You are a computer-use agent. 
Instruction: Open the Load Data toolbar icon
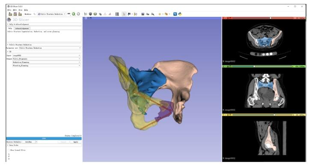pyautogui.click(x=10, y=14)
